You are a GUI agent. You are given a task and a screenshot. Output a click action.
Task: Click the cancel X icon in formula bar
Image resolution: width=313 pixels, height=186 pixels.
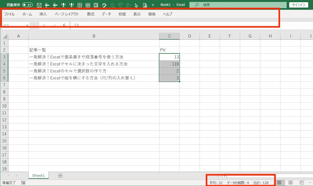click(x=44, y=25)
